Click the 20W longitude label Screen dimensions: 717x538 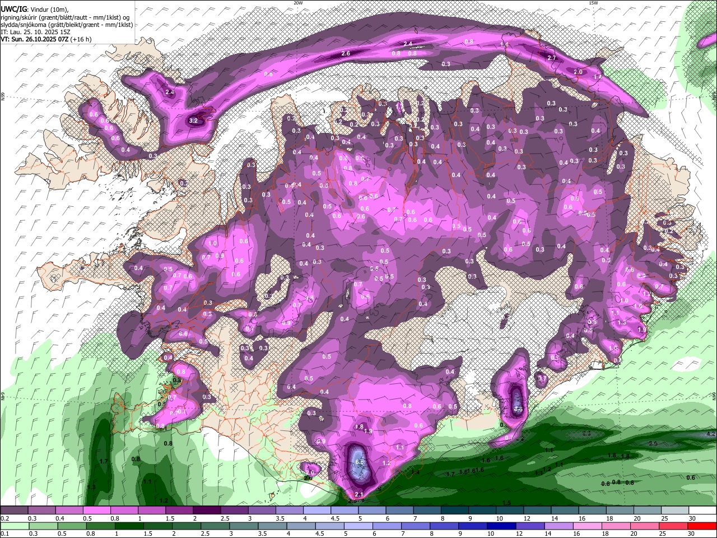click(298, 3)
